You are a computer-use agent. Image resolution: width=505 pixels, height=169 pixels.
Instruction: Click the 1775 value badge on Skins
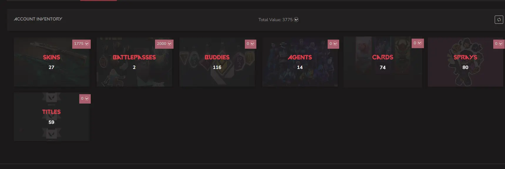(x=81, y=44)
